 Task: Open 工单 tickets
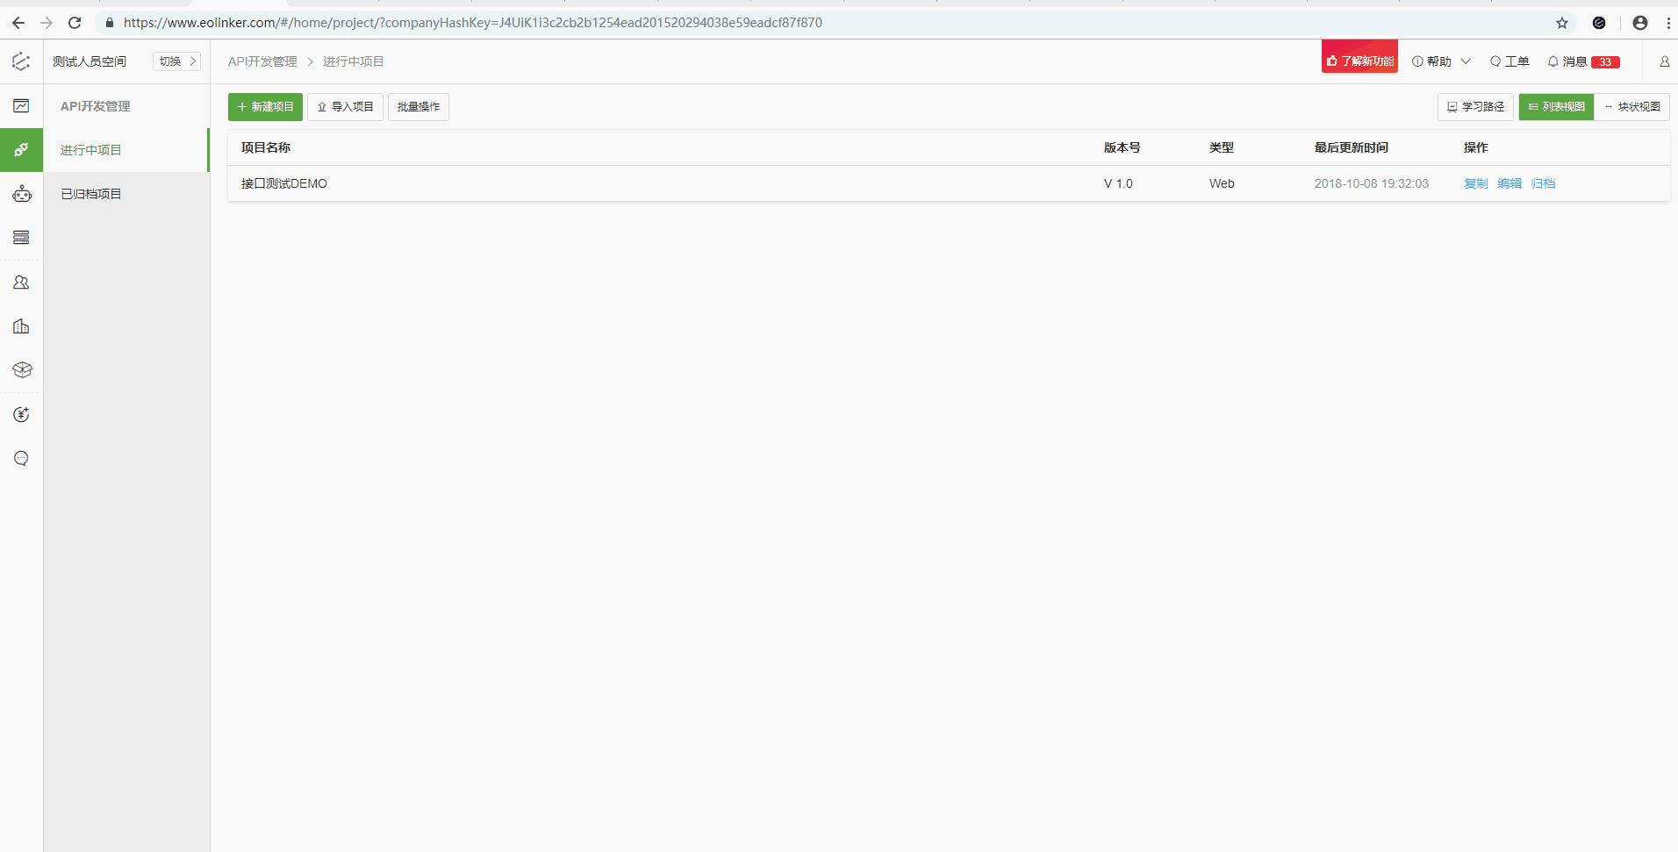tap(1509, 61)
